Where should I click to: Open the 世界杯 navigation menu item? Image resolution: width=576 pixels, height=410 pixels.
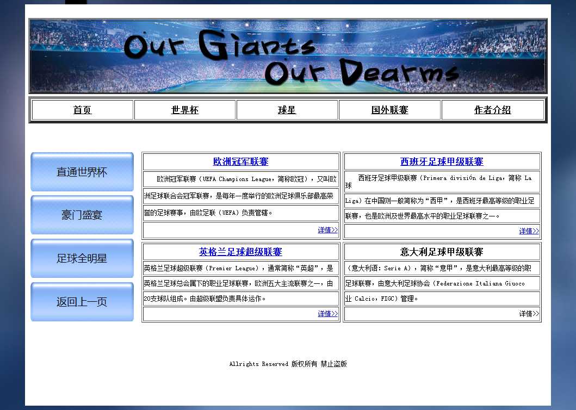[185, 110]
